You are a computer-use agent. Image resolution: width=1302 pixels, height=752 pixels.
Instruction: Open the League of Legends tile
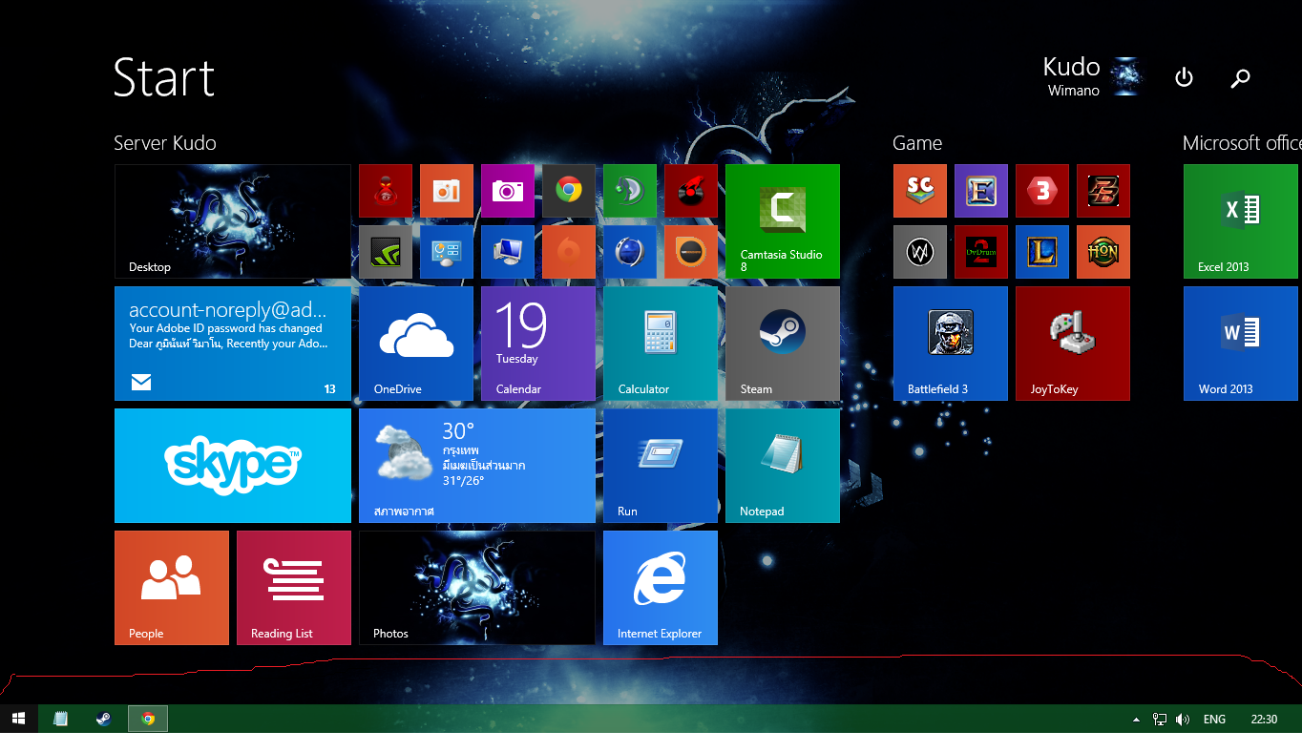point(1042,252)
